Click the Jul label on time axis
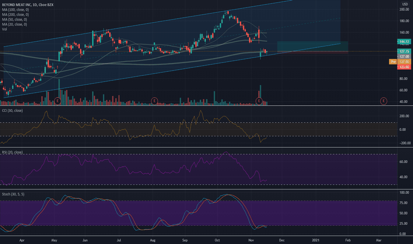413x244 pixels. point(119,240)
